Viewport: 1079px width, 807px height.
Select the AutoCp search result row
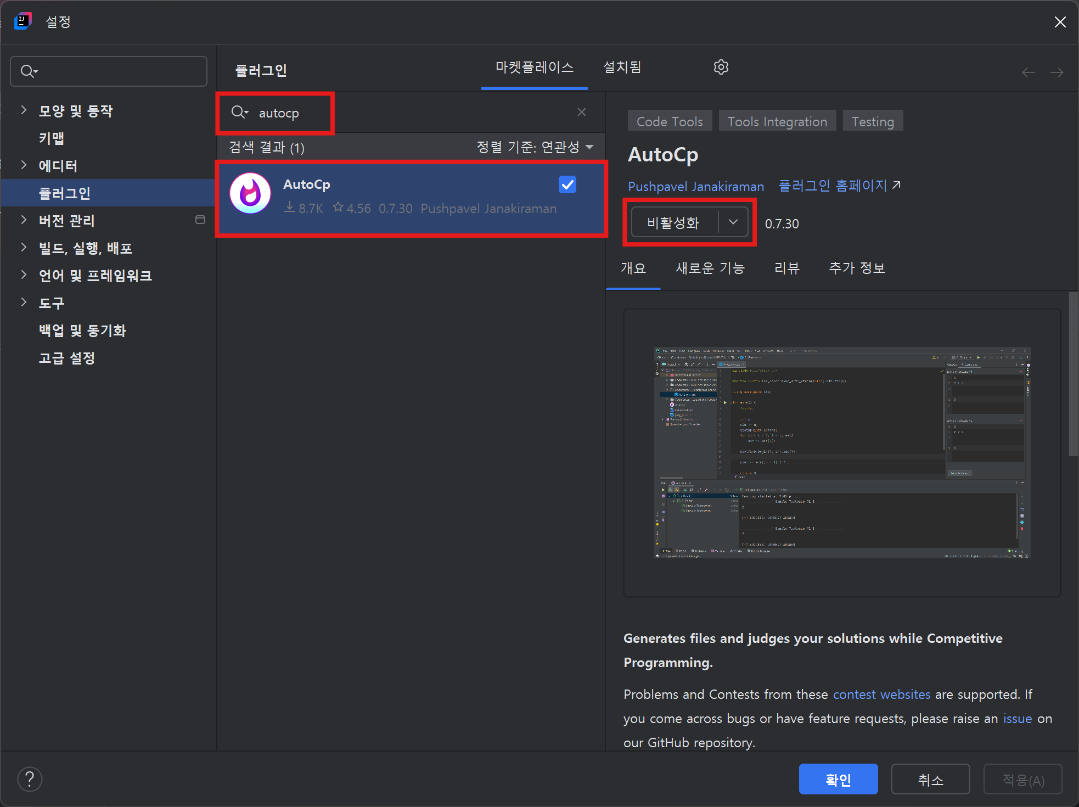point(412,198)
